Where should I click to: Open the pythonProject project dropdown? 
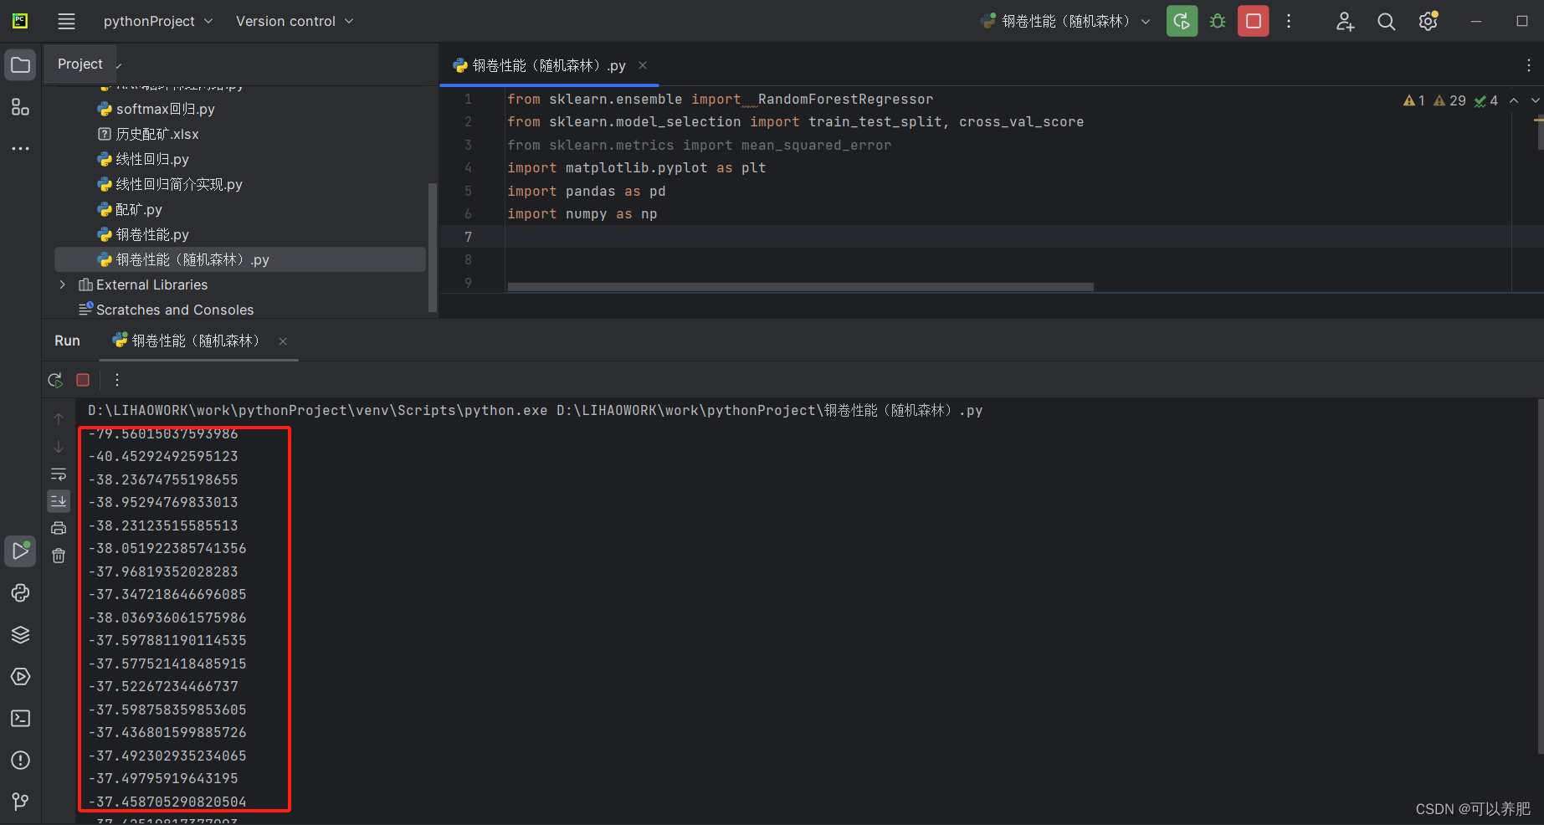tap(157, 21)
